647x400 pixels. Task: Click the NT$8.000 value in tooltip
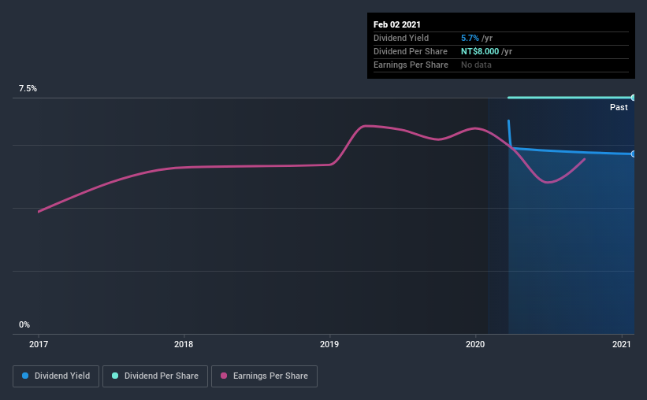pos(480,51)
